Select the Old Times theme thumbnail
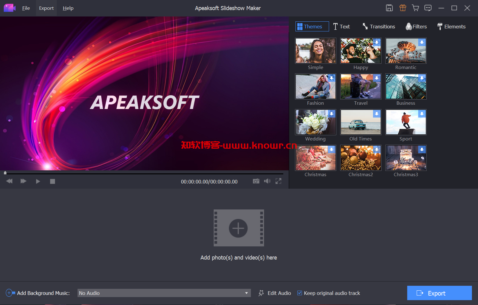This screenshot has width=478, height=305. (x=361, y=122)
